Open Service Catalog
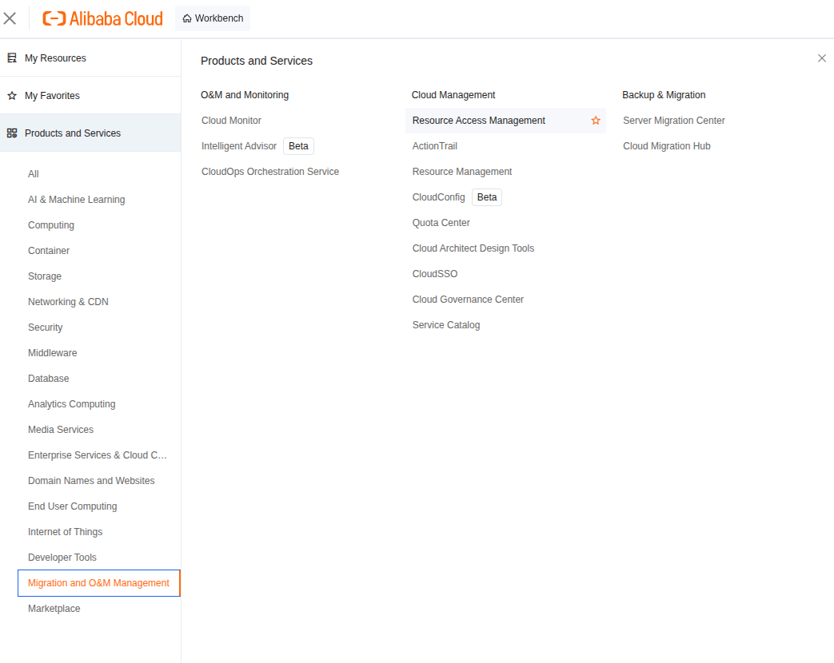The height and width of the screenshot is (663, 834). [446, 325]
